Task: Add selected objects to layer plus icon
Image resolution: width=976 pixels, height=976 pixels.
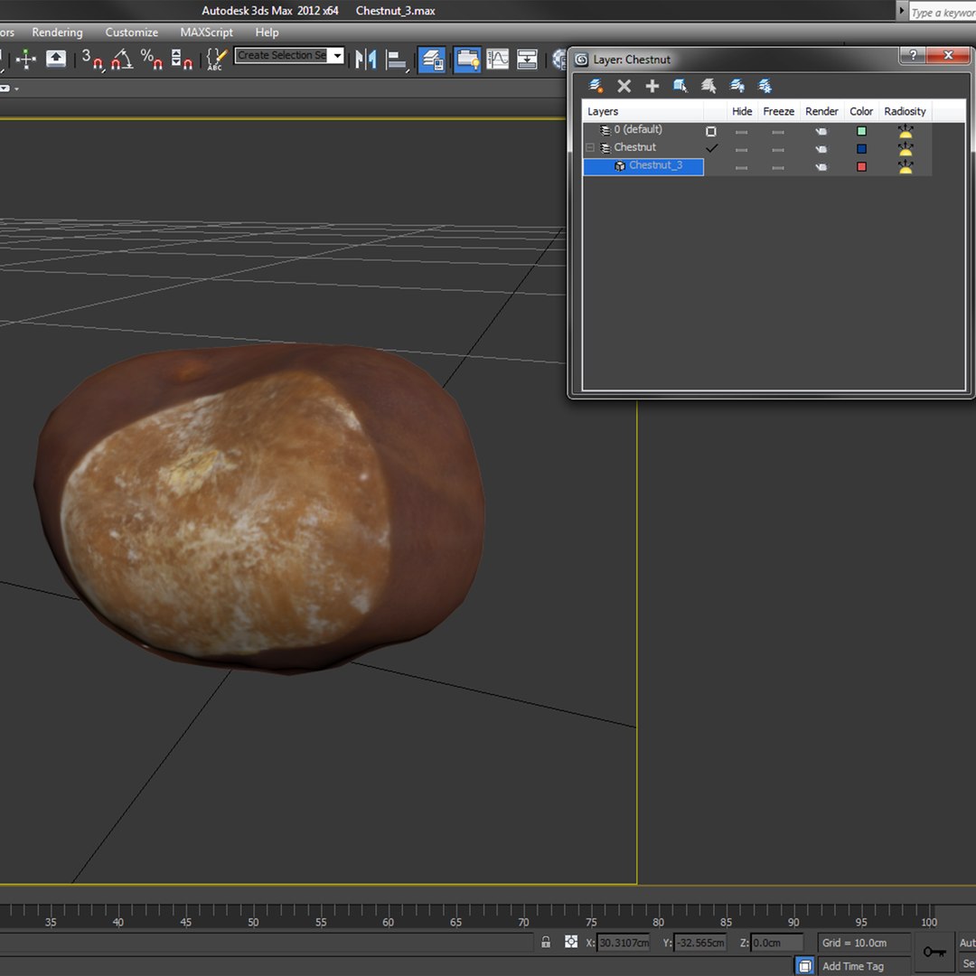Action: (x=652, y=86)
